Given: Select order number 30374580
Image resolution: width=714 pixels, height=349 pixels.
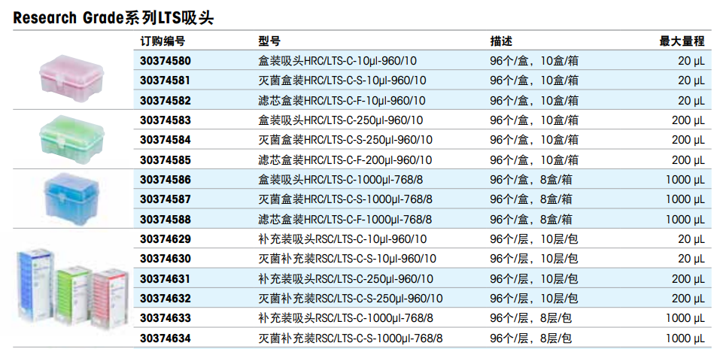Looking at the screenshot, I should [x=166, y=60].
